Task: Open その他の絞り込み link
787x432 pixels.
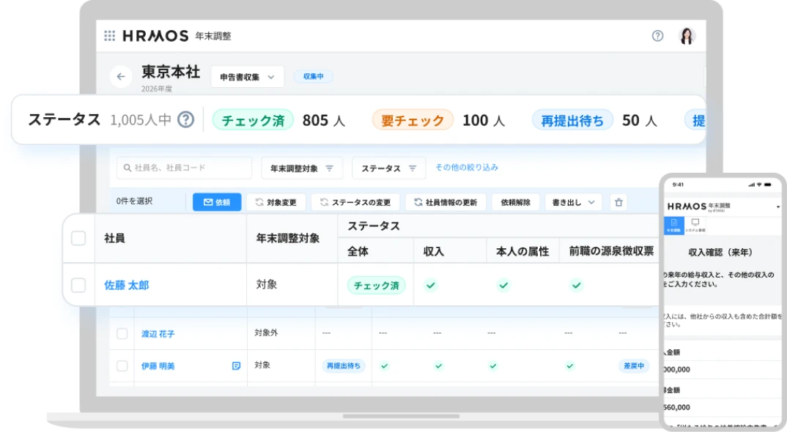Action: 466,167
